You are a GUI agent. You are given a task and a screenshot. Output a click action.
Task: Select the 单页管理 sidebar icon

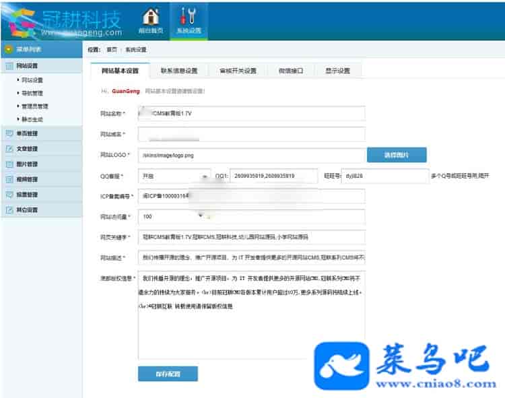coord(9,133)
